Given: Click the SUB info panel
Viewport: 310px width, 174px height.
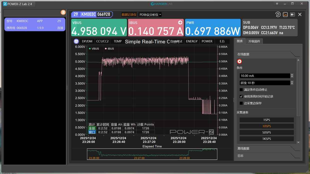Looking at the screenshot, I should (270, 28).
